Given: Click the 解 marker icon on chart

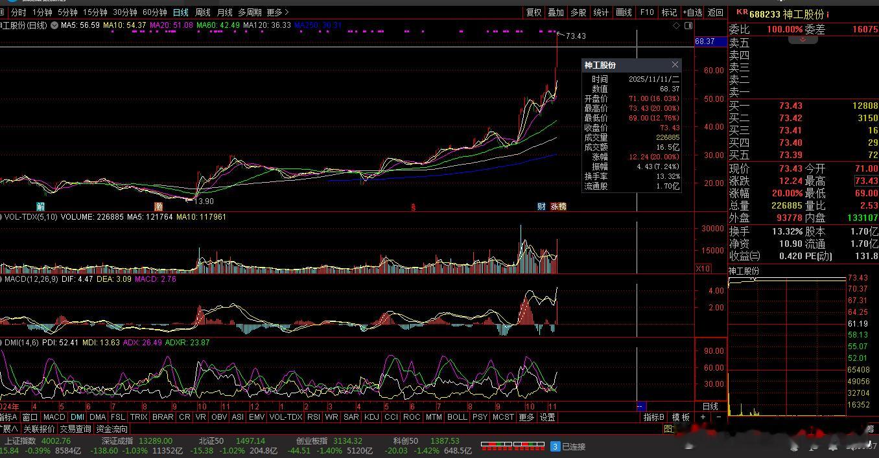Looking at the screenshot, I should click(41, 207).
